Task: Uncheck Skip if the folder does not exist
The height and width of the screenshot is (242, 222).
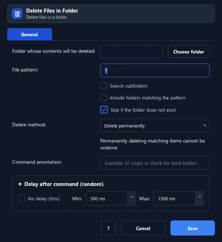Action: click(x=104, y=110)
